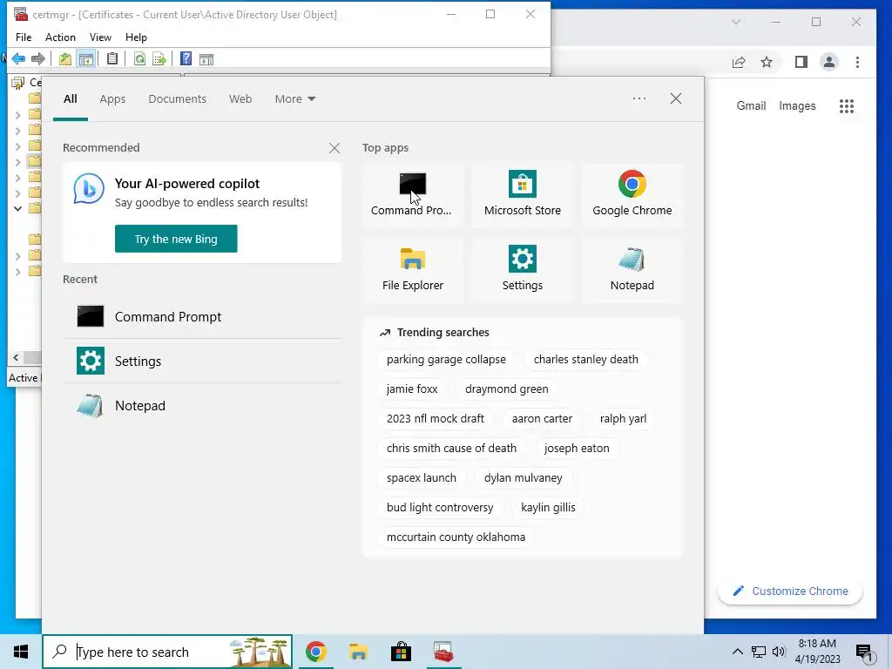Click certmgr horizontal scrollbar left arrow
Viewport: 892px width, 669px height.
click(16, 358)
